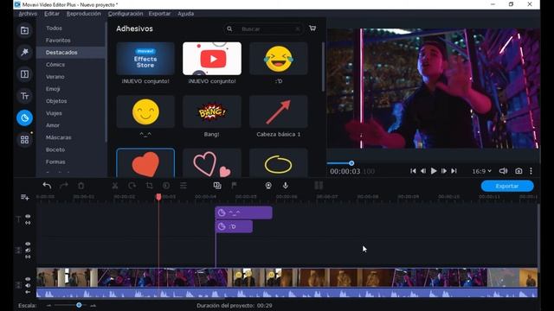
Task: Record voiceover with microphone icon
Action: click(x=286, y=186)
